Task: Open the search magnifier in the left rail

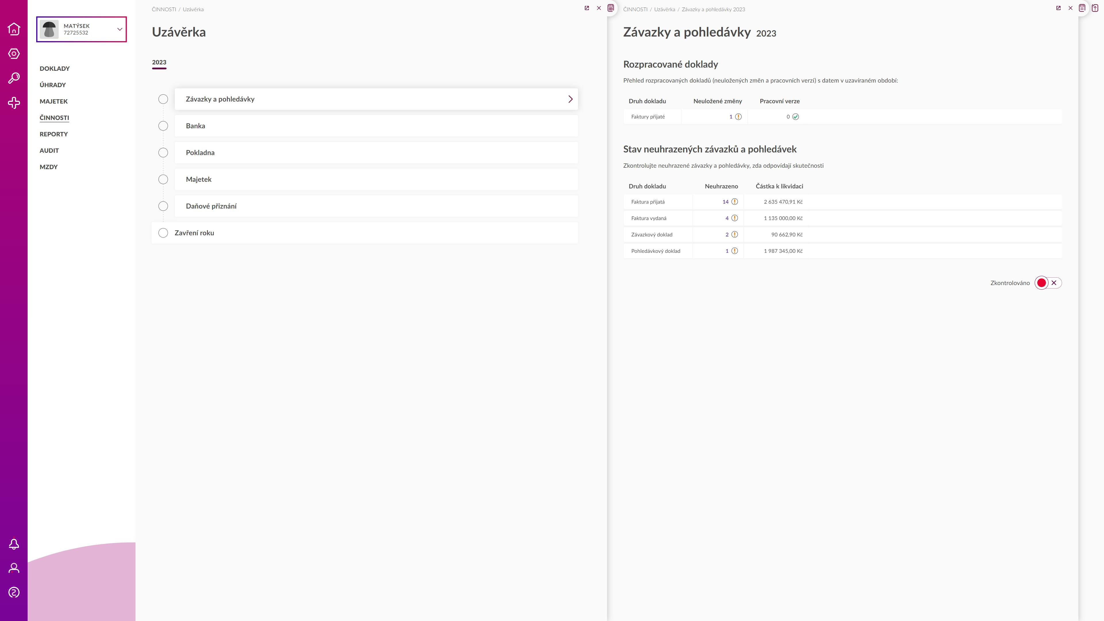Action: (x=14, y=78)
